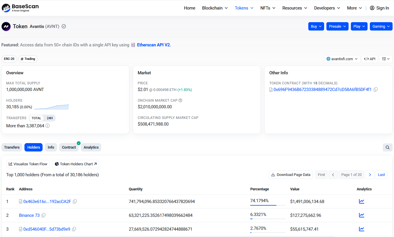Open the Buy dropdown
Viewport: 394px width, 237px height.
[x=316, y=26]
